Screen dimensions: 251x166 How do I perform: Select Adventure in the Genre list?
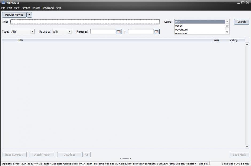click(x=200, y=30)
